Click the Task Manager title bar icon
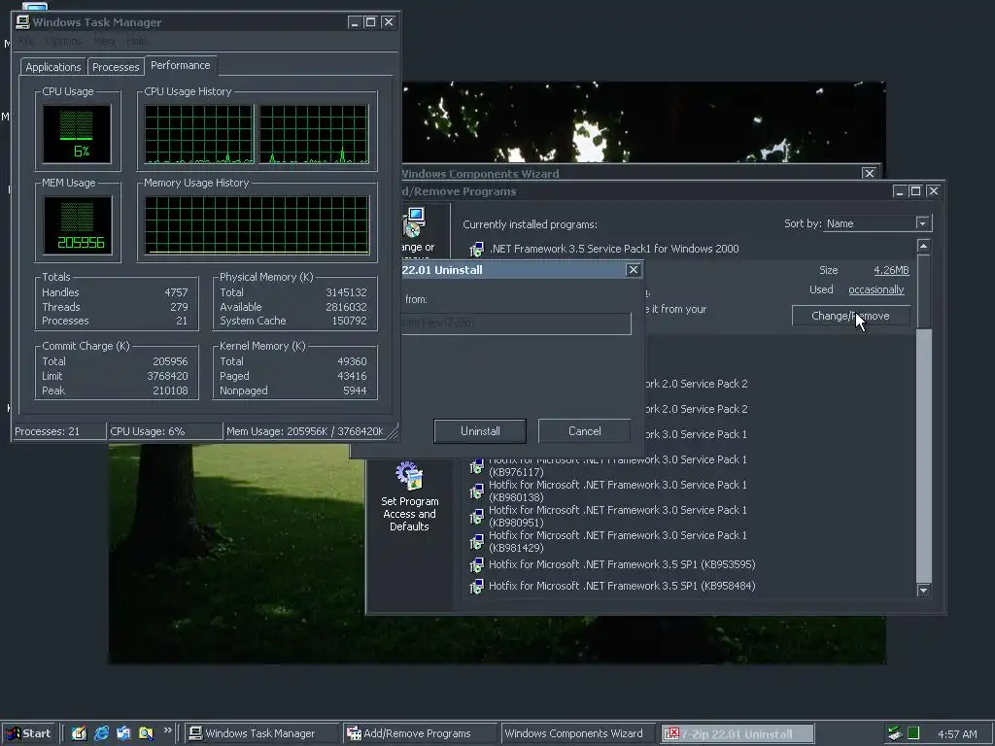Viewport: 995px width, 746px height. click(23, 22)
